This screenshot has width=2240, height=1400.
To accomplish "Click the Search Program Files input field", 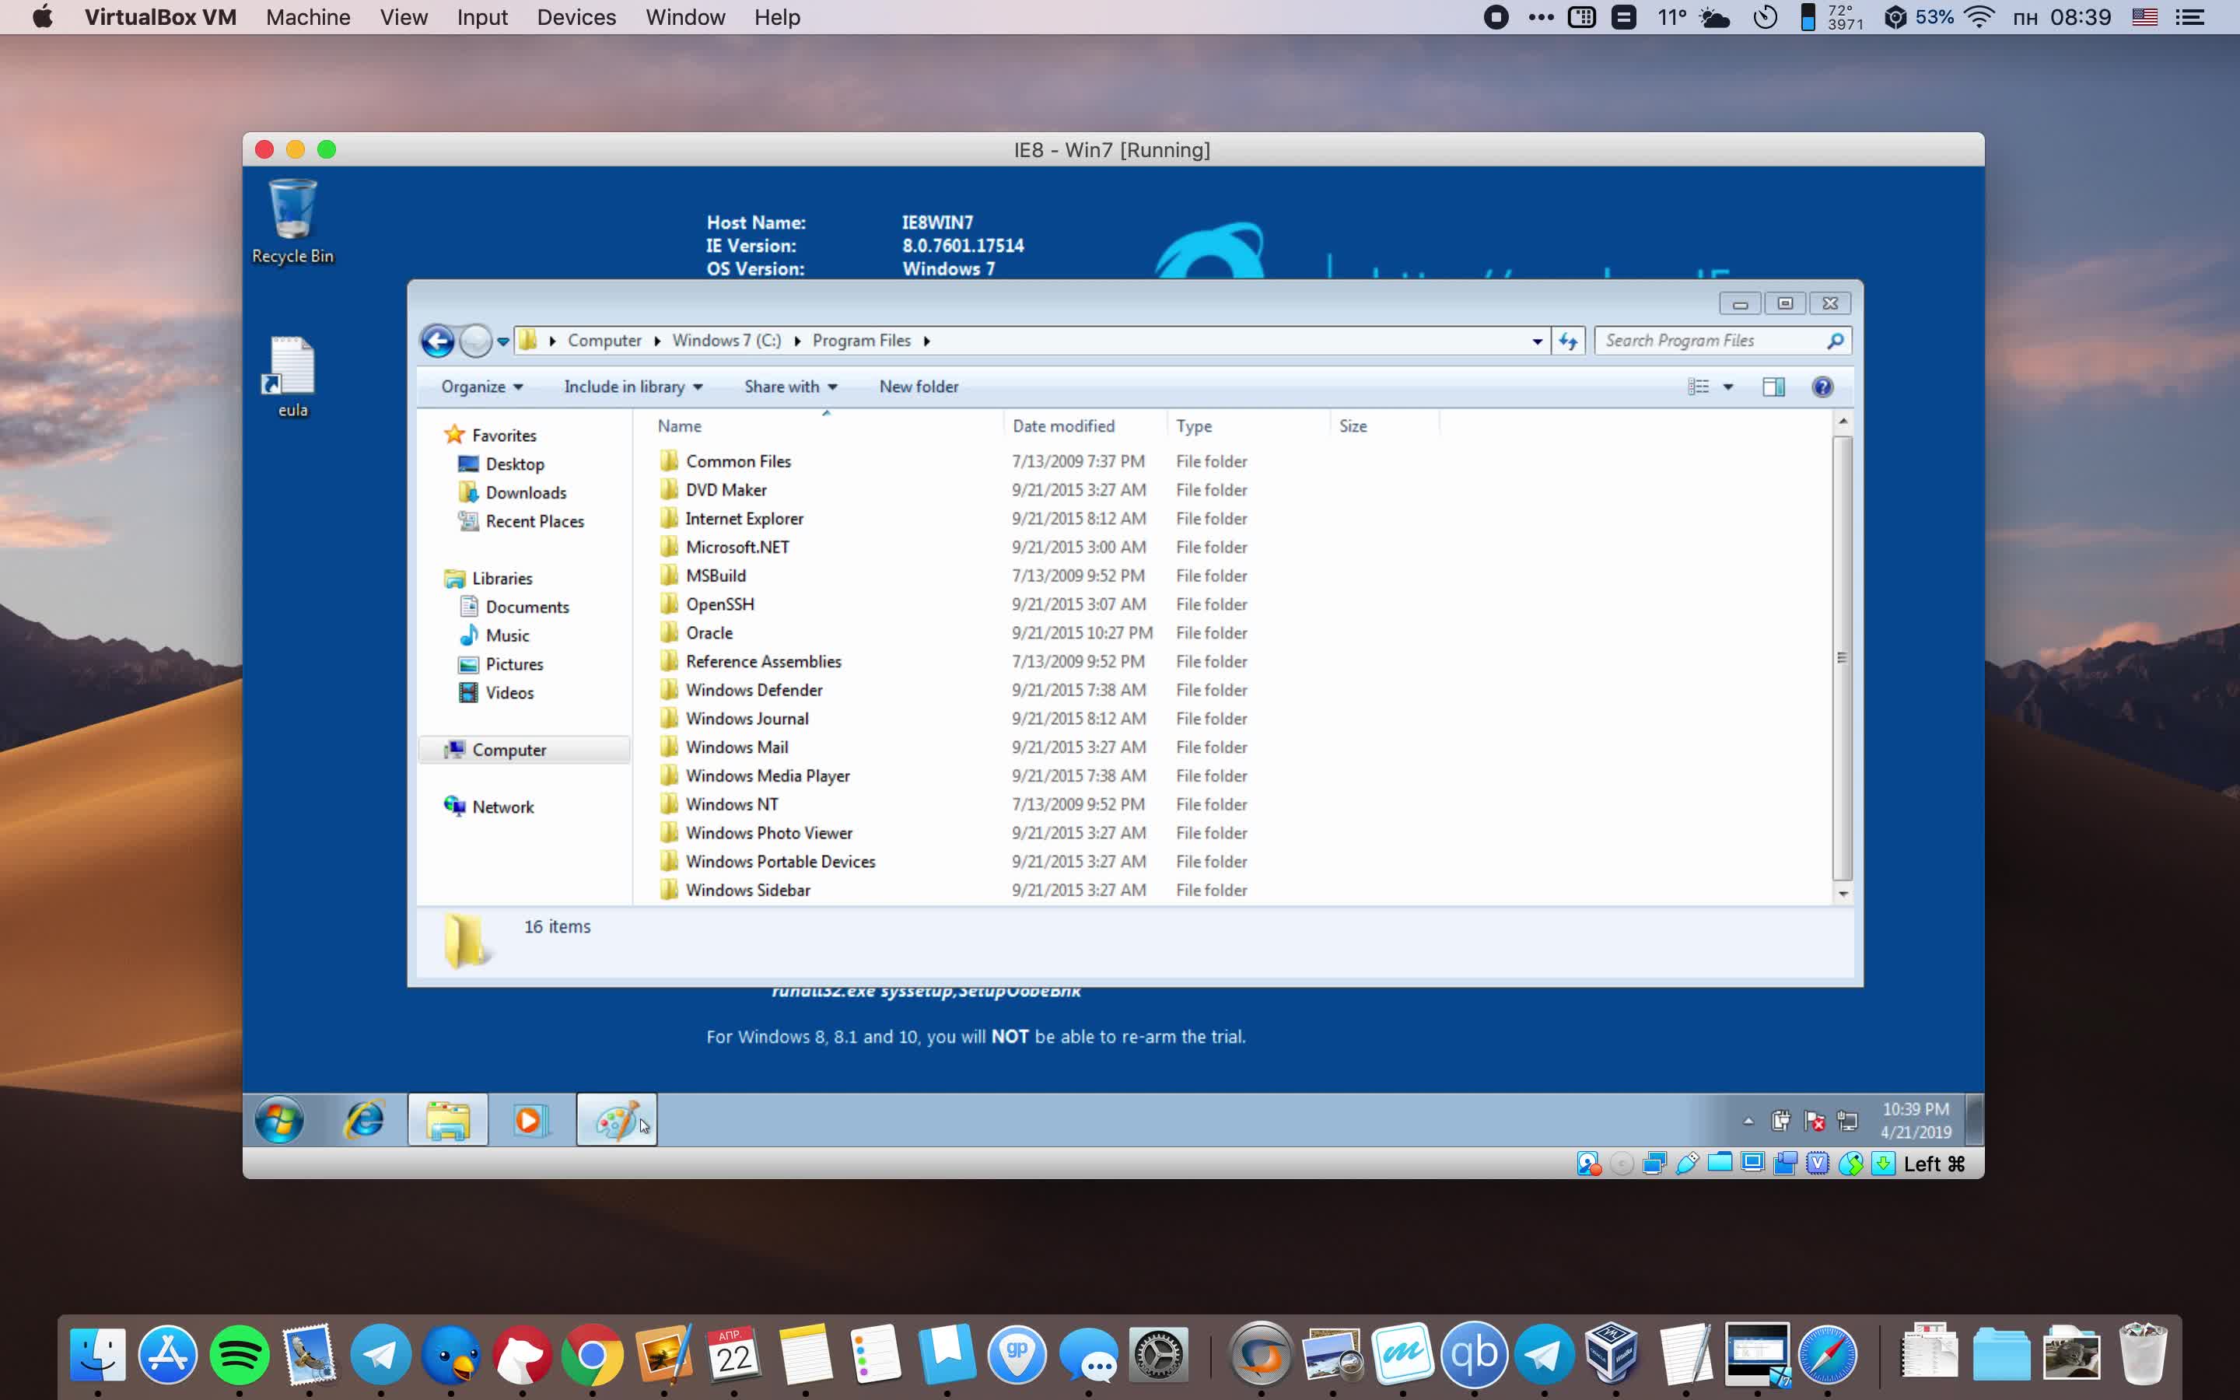I will (1713, 341).
